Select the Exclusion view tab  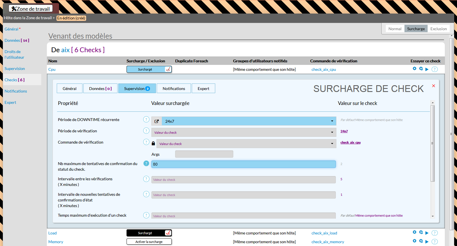(x=438, y=29)
